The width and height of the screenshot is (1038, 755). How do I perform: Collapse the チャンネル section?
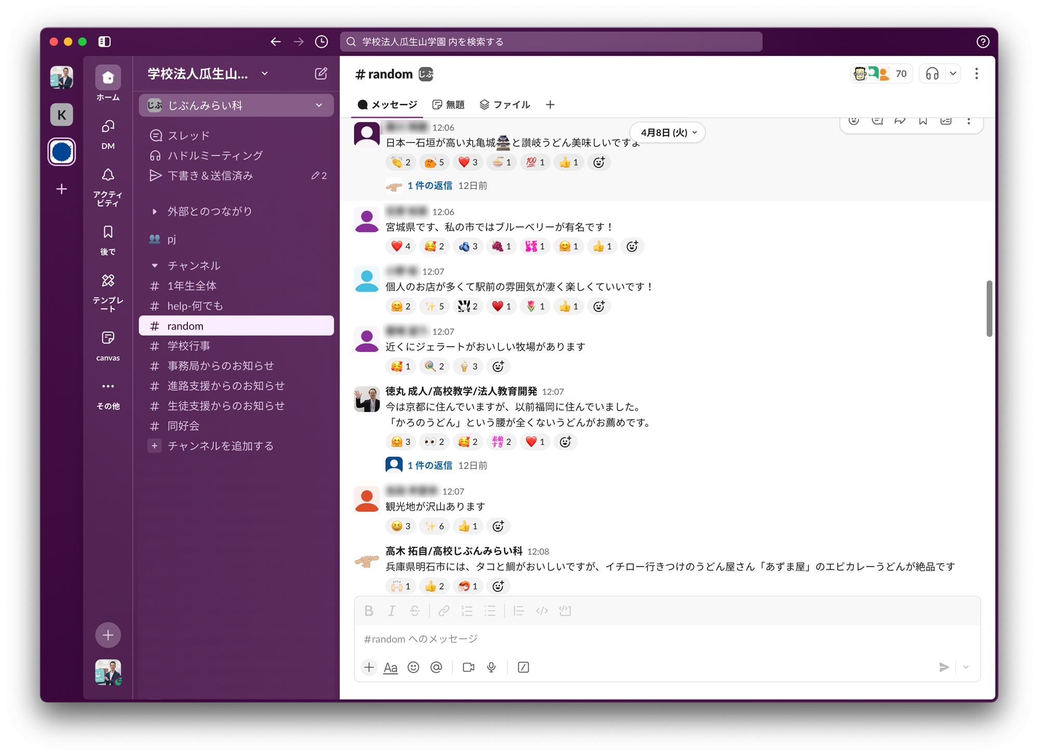click(x=154, y=265)
